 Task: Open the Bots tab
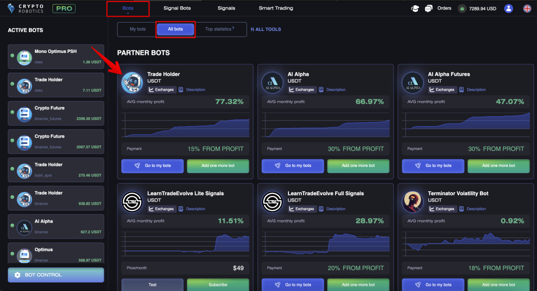[128, 8]
